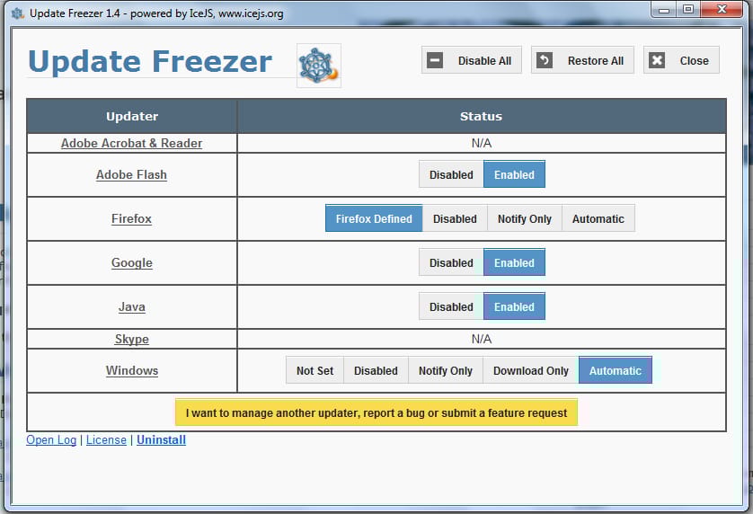Screen dimensions: 753x514
Task: Click the title bar app icon
Action: coord(18,13)
